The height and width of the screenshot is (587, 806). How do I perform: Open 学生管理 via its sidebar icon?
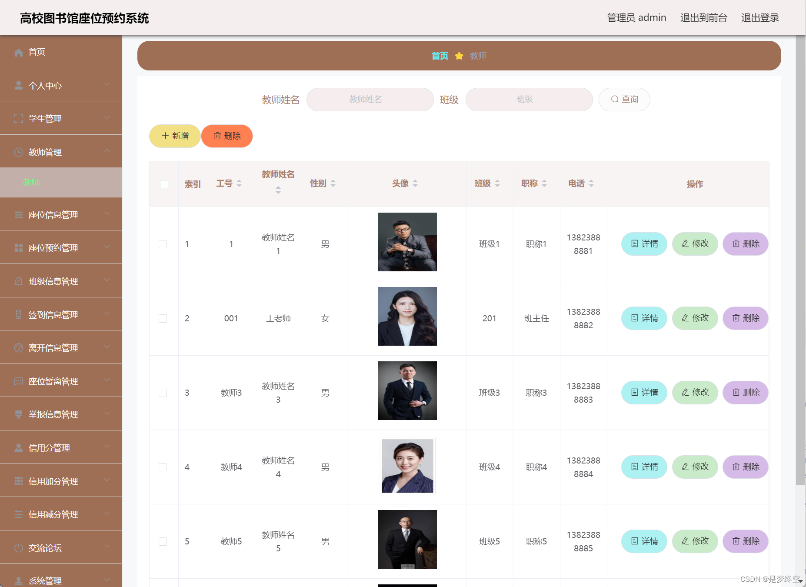19,118
